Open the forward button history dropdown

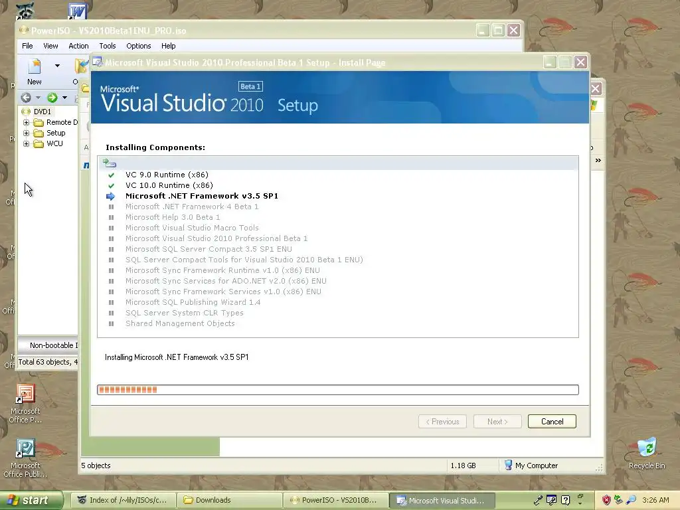[x=64, y=98]
